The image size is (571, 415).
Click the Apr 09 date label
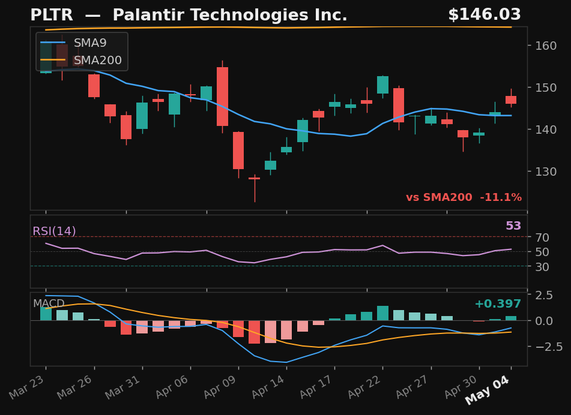coord(220,387)
